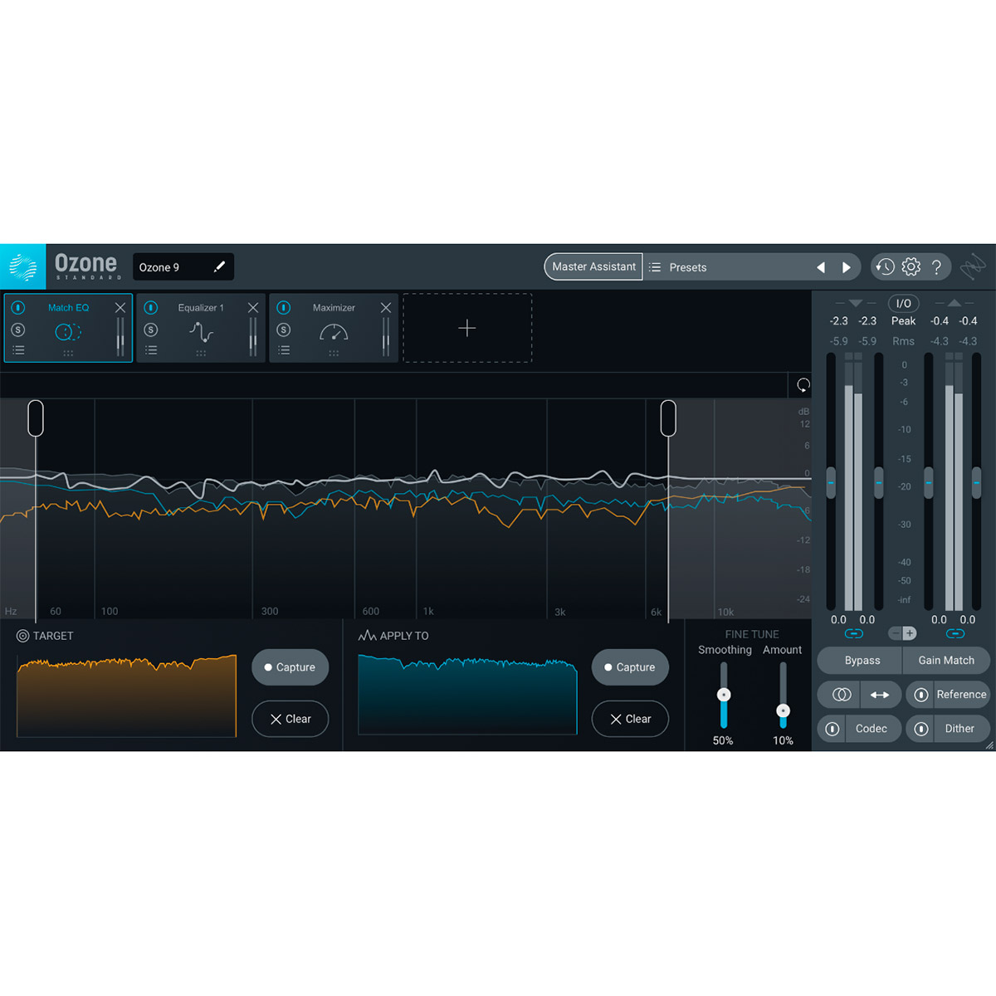Bypass Match EQ with its power toggle
The image size is (996, 996).
pos(17,307)
